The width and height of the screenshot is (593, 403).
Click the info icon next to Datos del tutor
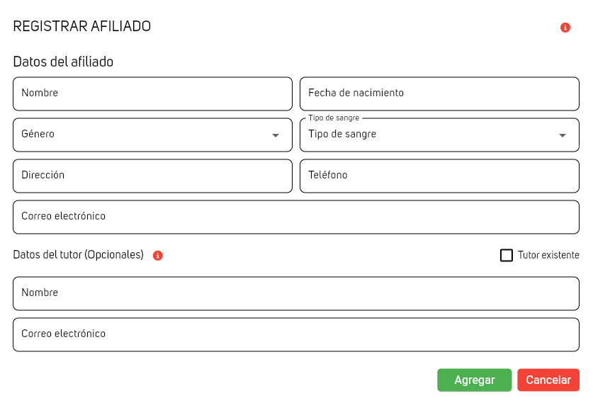tap(158, 256)
